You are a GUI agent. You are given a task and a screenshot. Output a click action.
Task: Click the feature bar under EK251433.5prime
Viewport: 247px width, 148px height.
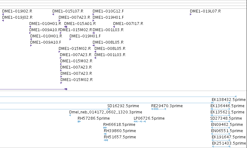pos(221,146)
